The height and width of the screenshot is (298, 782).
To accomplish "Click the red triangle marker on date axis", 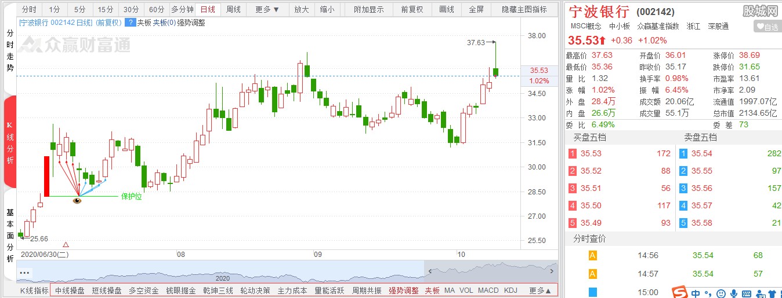I will (66, 245).
